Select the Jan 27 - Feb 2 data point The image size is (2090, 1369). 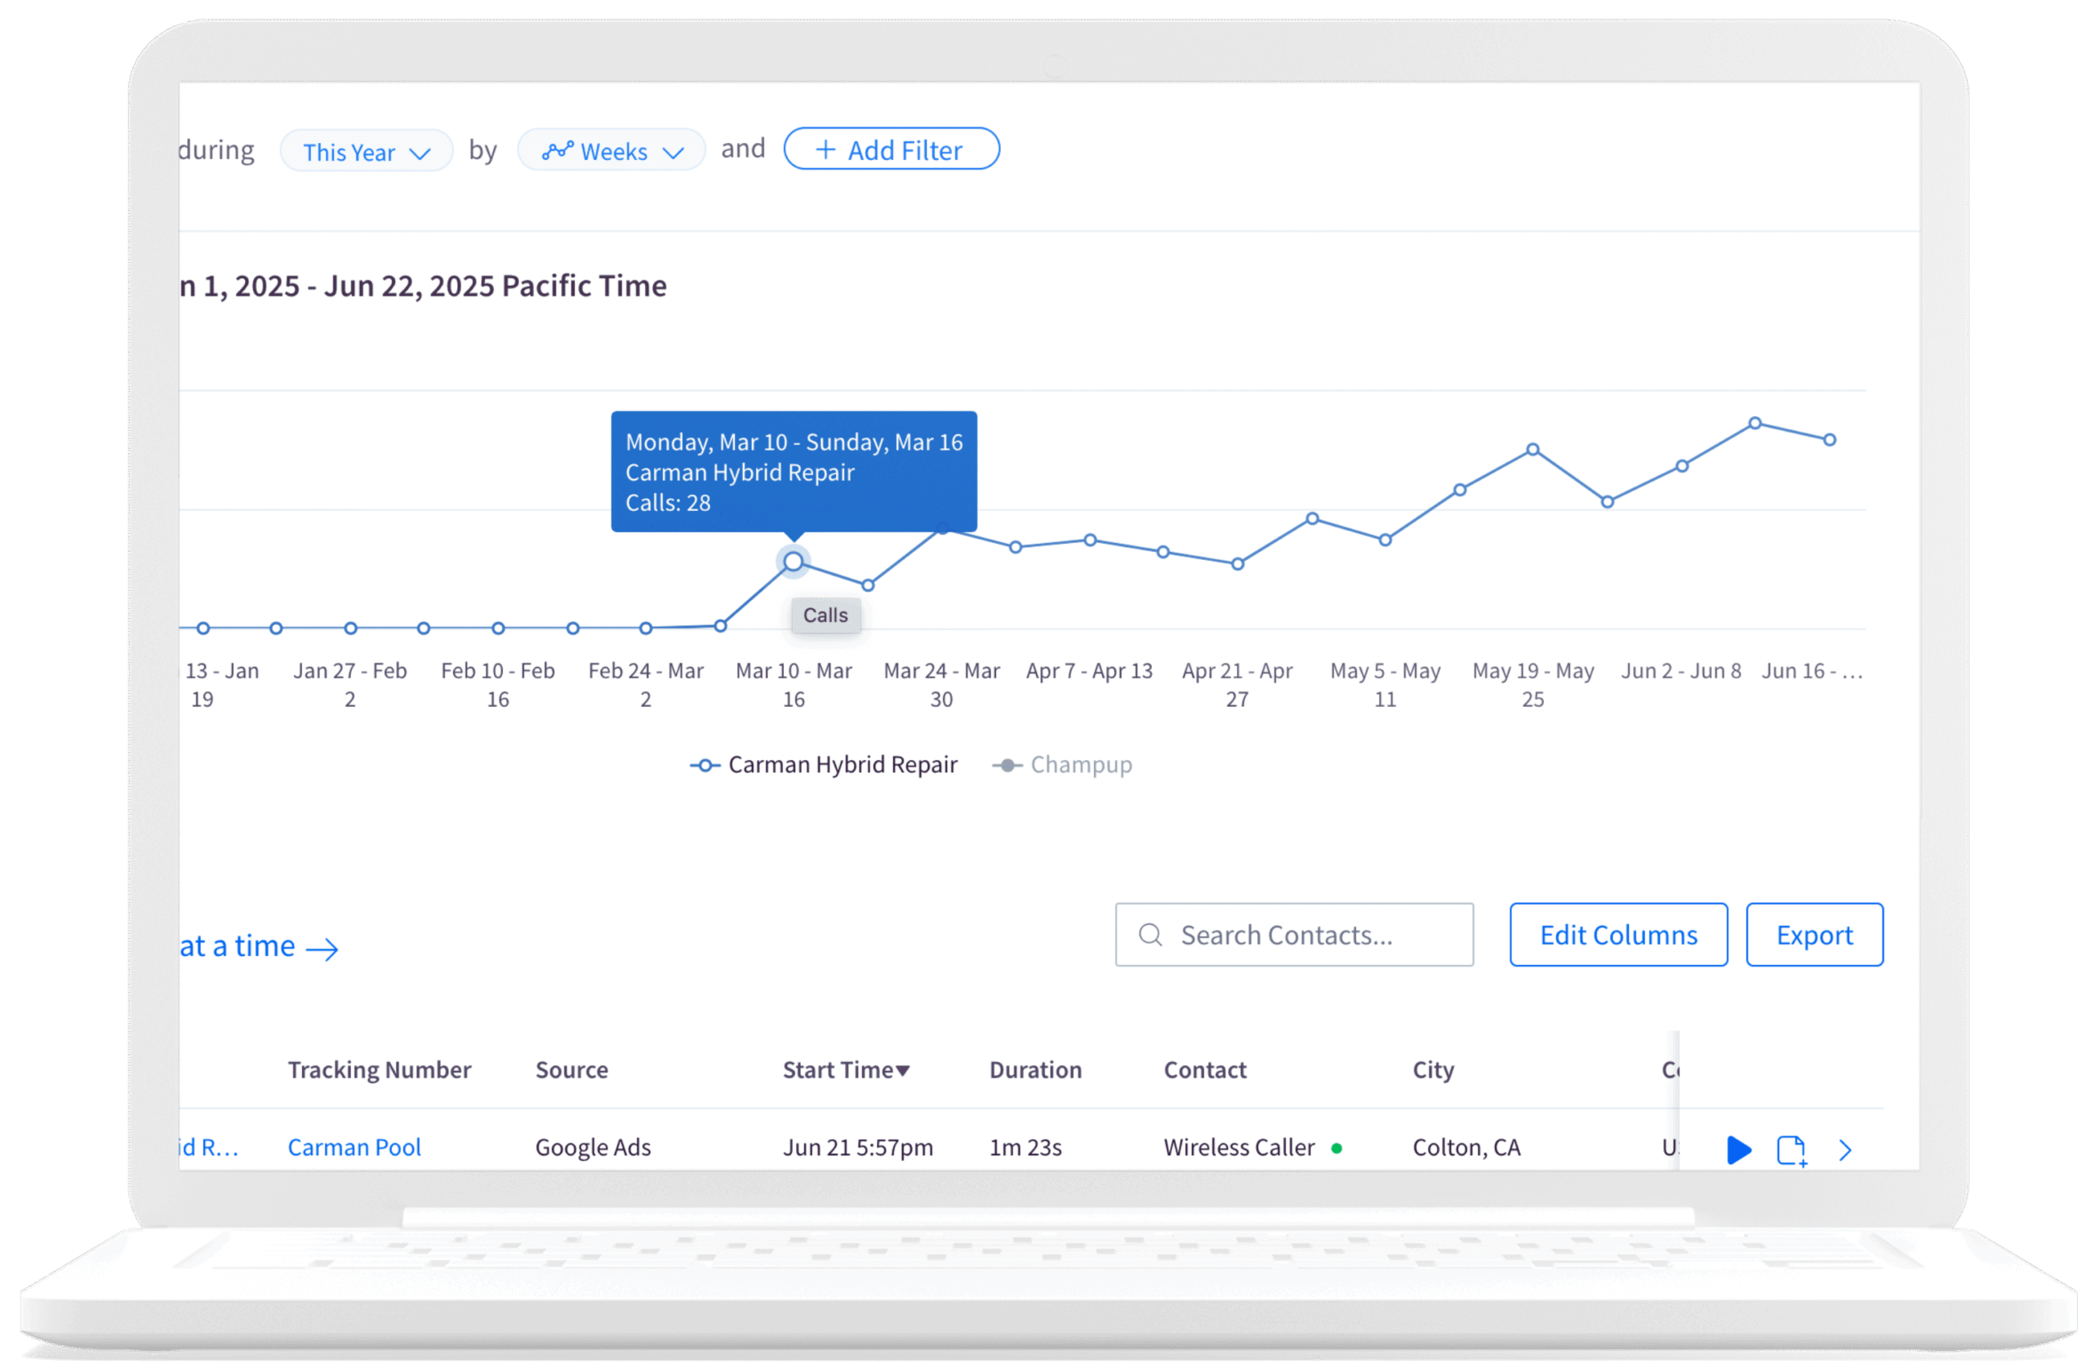point(350,629)
